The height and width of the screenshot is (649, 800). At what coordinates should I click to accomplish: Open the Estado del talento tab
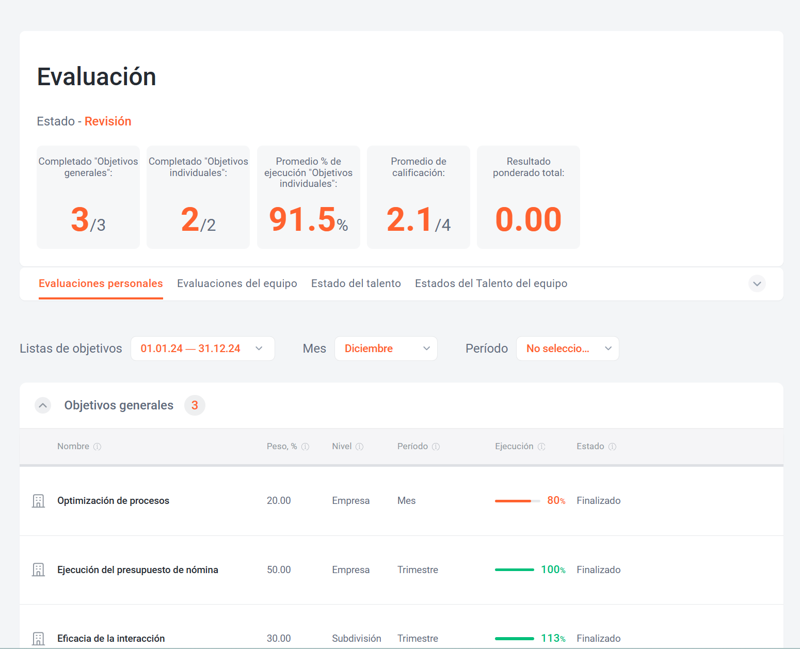[x=356, y=283]
